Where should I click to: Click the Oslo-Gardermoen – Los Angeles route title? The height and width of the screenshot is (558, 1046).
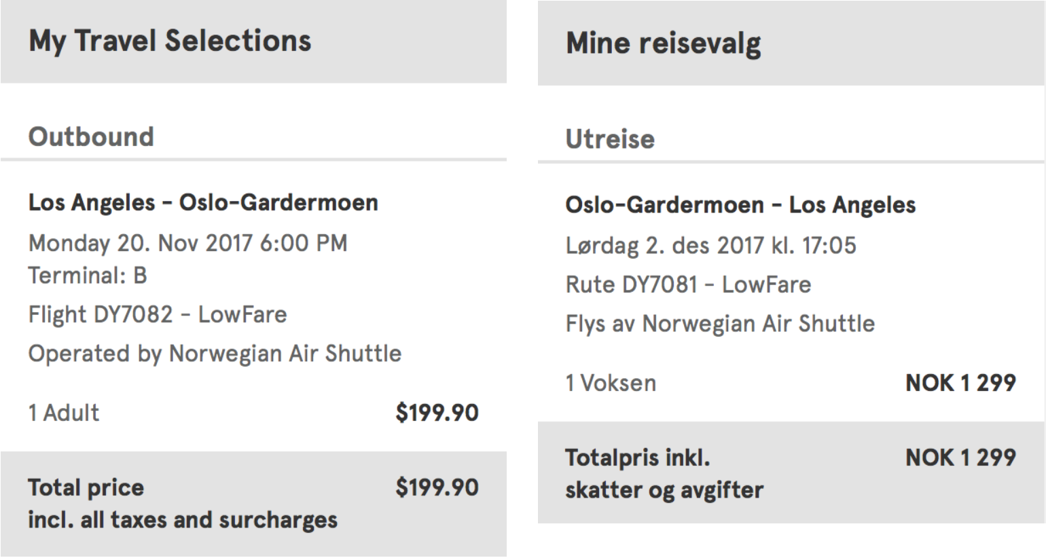pos(740,205)
